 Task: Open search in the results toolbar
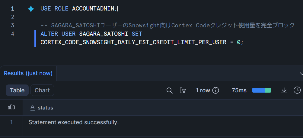click(170, 90)
